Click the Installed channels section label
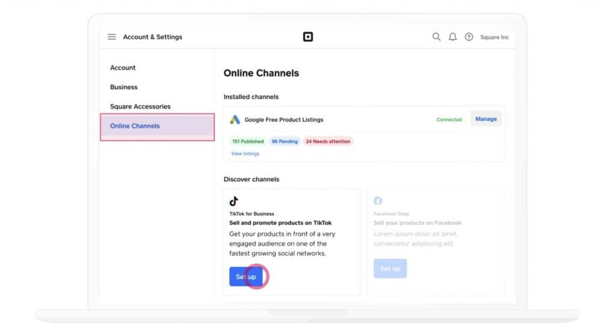Image resolution: width=615 pixels, height=336 pixels. tap(251, 97)
